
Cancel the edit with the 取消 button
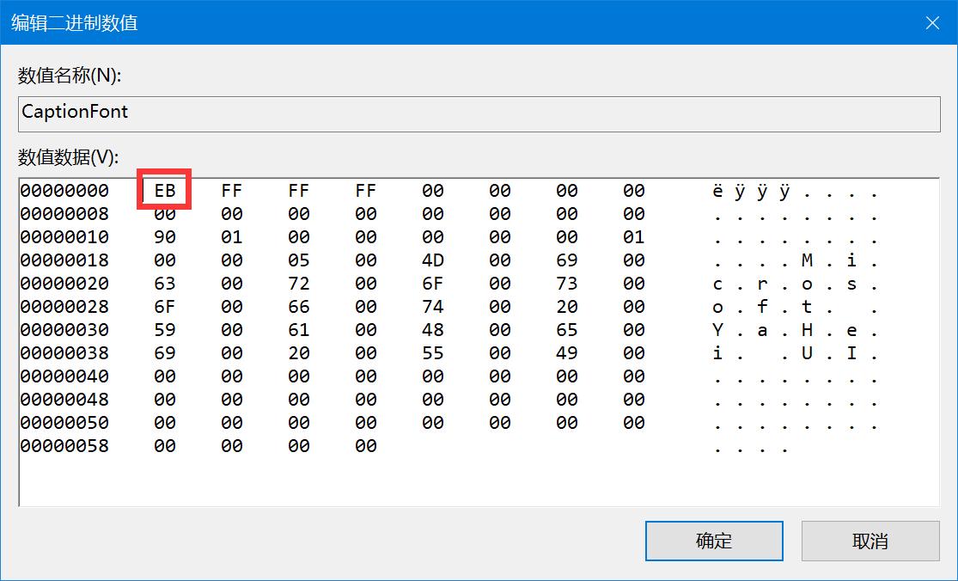click(x=870, y=541)
